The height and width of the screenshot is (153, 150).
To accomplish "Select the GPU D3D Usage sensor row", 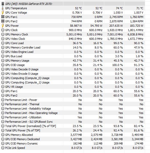I will pos(73,65).
